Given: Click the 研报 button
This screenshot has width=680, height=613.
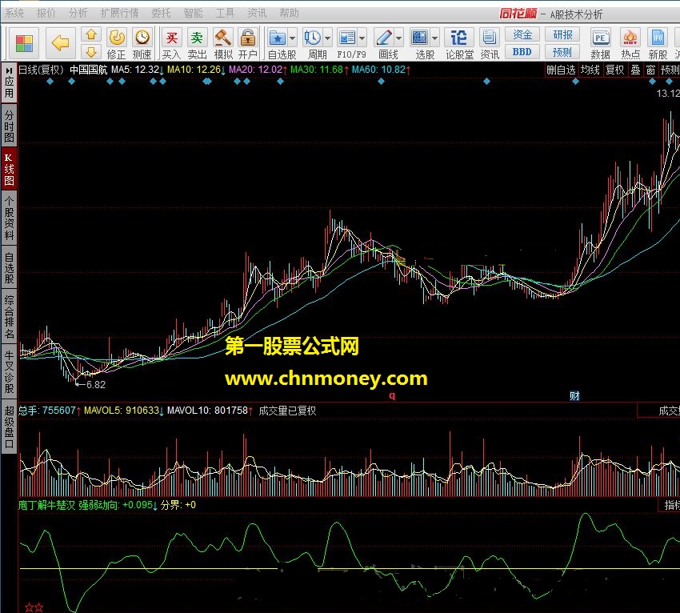Looking at the screenshot, I should pyautogui.click(x=562, y=34).
